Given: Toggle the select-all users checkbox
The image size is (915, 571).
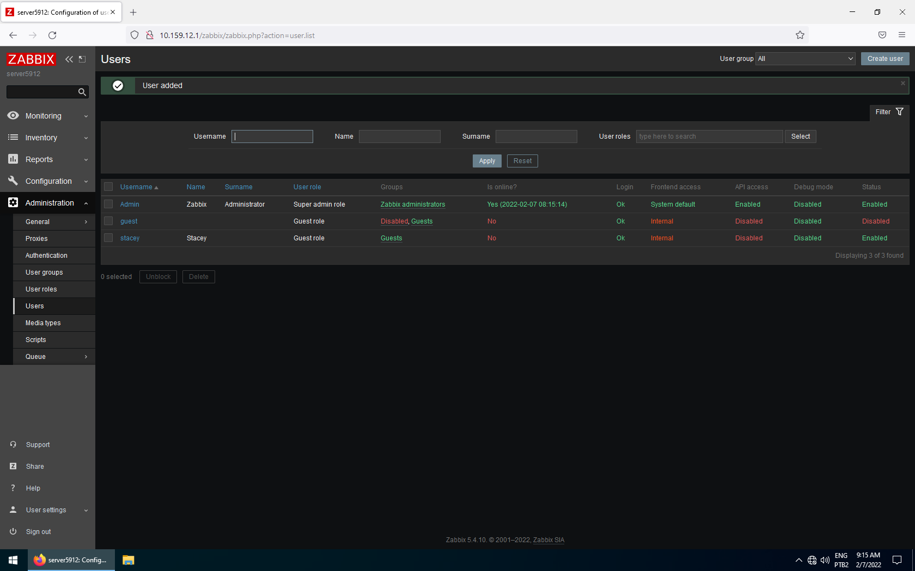Looking at the screenshot, I should 108,187.
